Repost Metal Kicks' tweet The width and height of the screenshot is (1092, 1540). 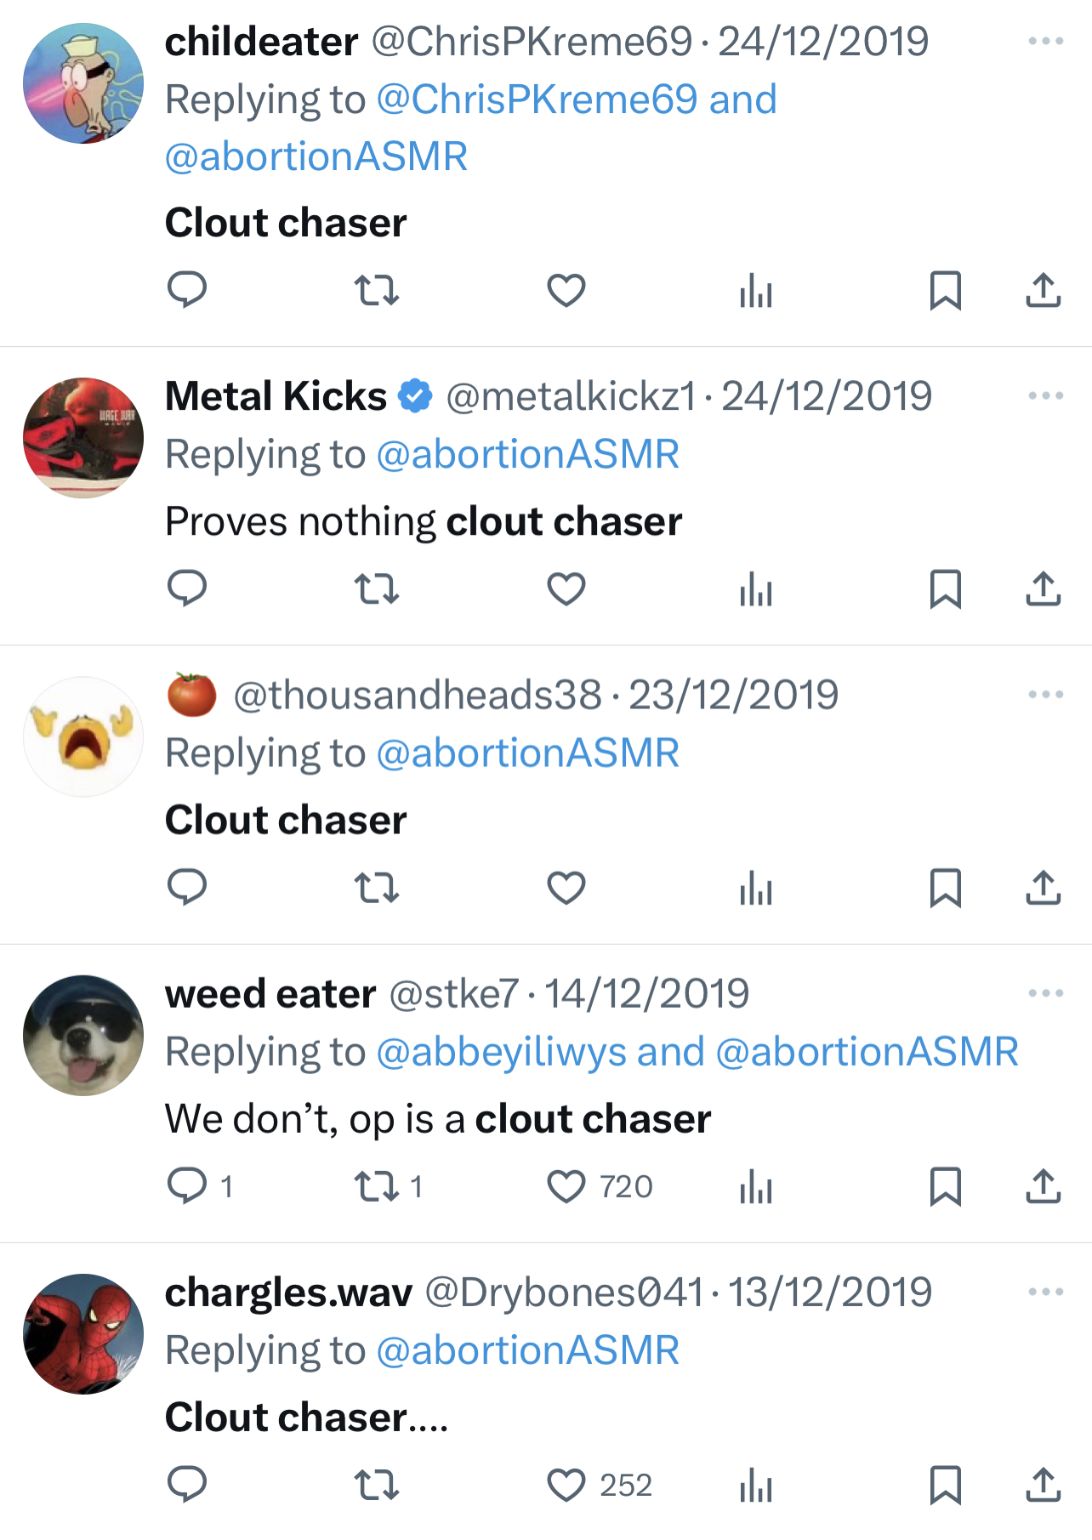tap(376, 588)
